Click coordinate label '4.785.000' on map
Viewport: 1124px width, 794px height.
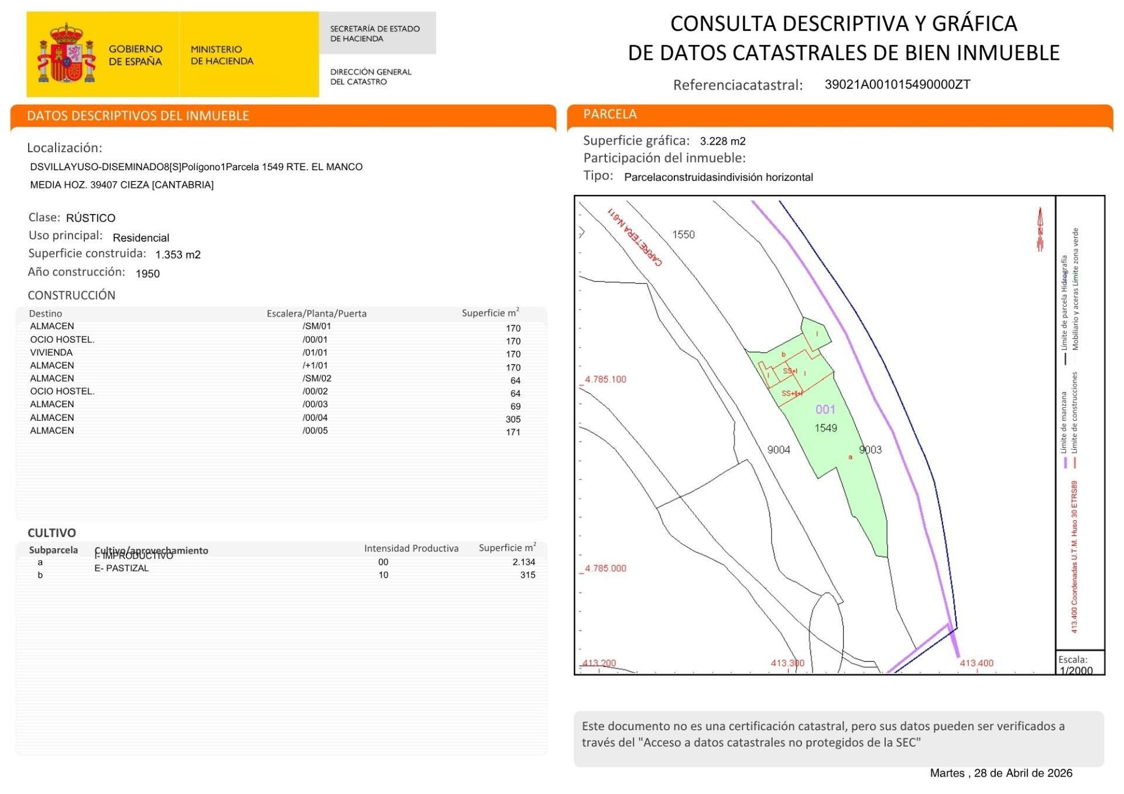[605, 568]
